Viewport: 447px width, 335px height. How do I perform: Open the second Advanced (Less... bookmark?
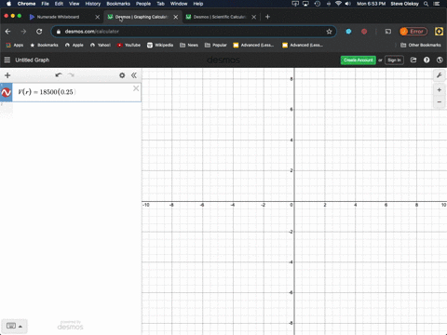[x=303, y=45]
